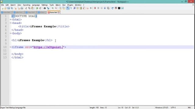This screenshot has width=195, height=109.
Task: Open Find with the binoculars icon
Action: coord(44,8)
